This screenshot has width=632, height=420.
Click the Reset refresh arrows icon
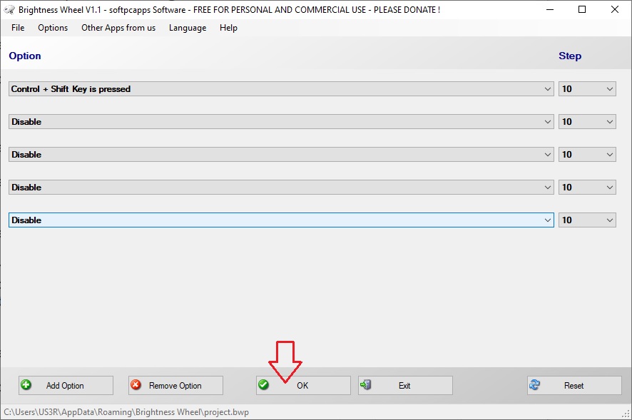point(534,385)
